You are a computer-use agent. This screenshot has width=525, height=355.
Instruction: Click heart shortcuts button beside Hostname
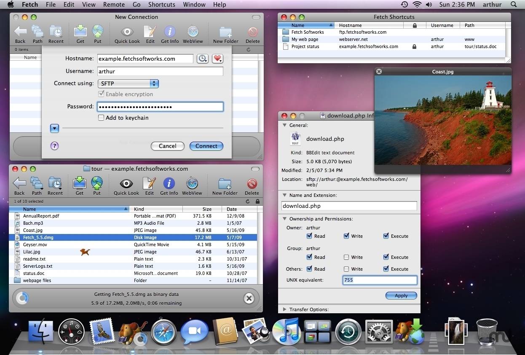217,59
